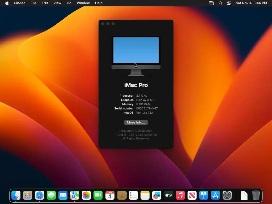Screen dimensions: 272x204
Task: Open the document file in Dock
Action: pyautogui.click(x=244, y=195)
